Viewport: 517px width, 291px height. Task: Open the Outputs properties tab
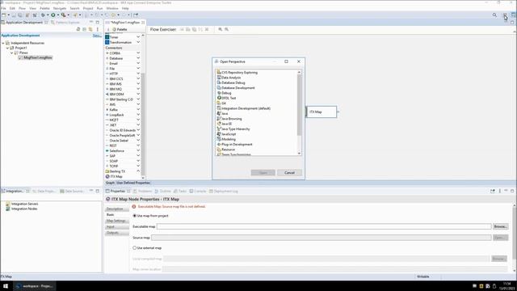117,233
